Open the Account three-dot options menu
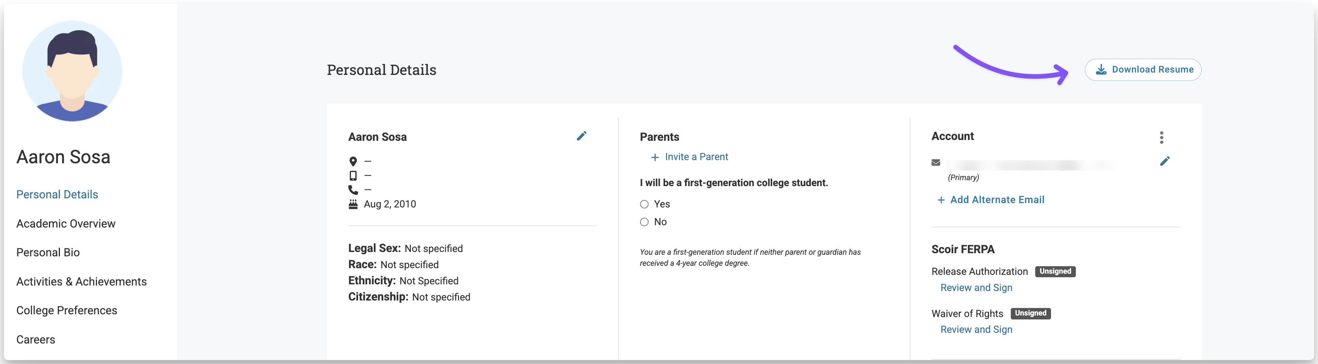The width and height of the screenshot is (1318, 364). point(1161,137)
